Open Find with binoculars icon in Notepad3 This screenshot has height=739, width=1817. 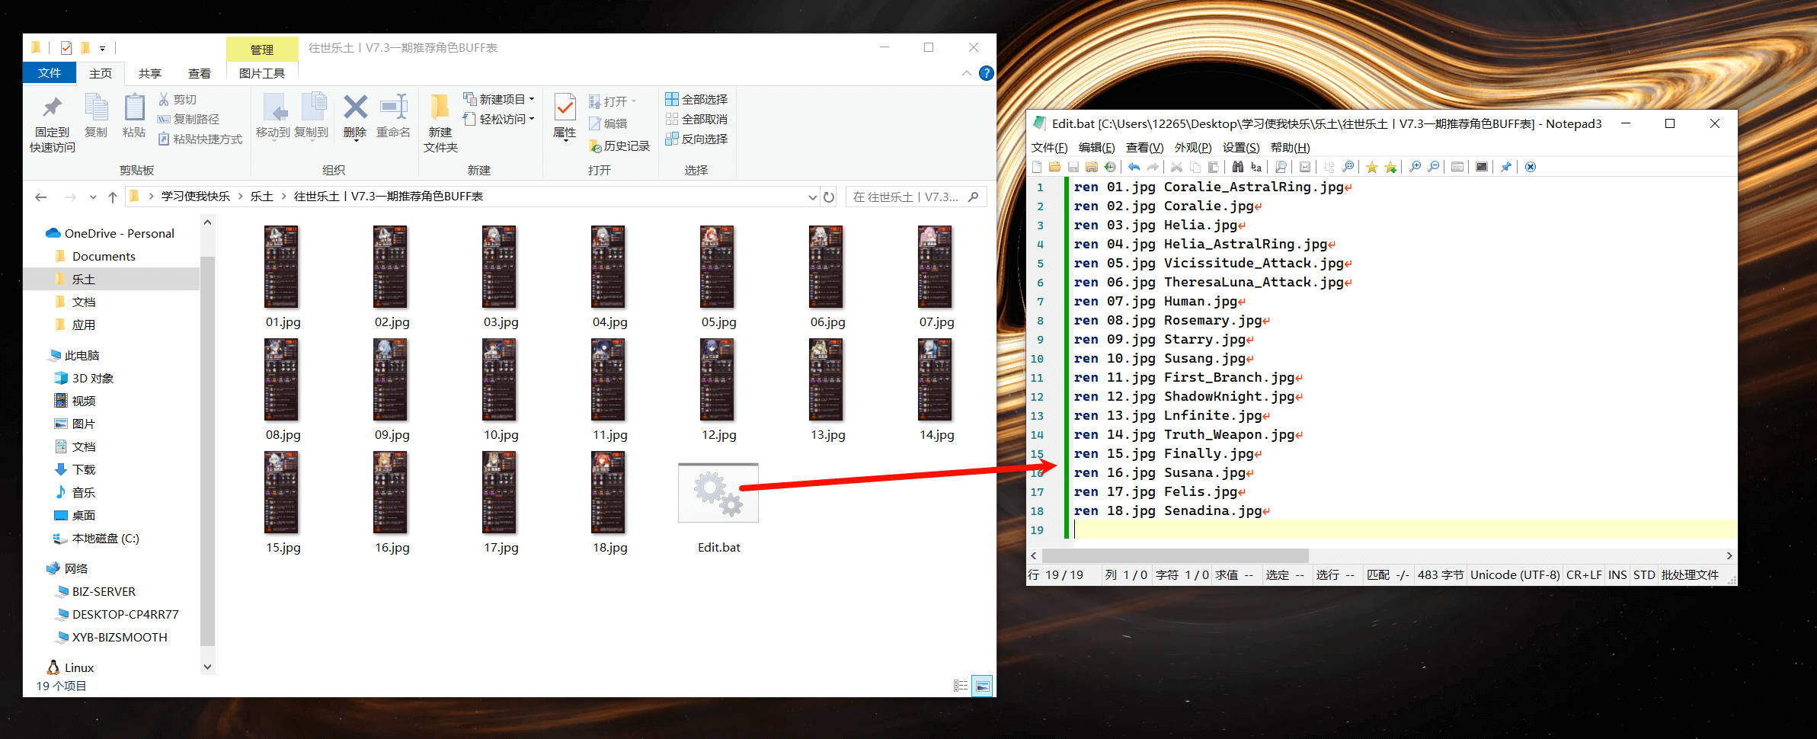click(x=1238, y=167)
